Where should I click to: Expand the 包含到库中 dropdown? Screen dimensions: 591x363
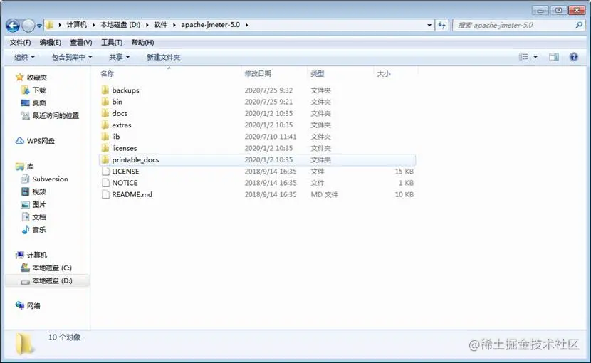tap(72, 57)
